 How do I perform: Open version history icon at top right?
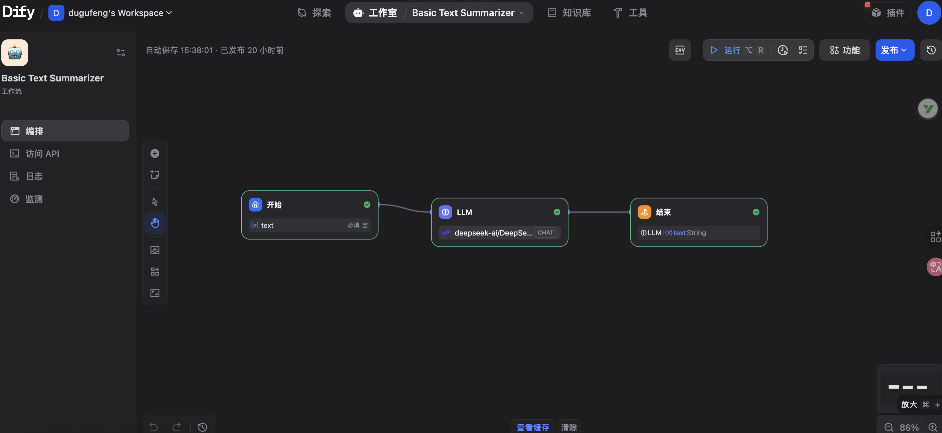[931, 50]
